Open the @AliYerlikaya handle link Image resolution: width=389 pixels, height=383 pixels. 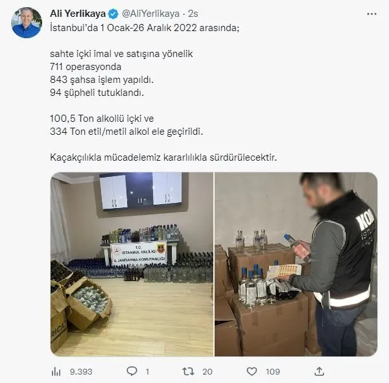tap(150, 14)
